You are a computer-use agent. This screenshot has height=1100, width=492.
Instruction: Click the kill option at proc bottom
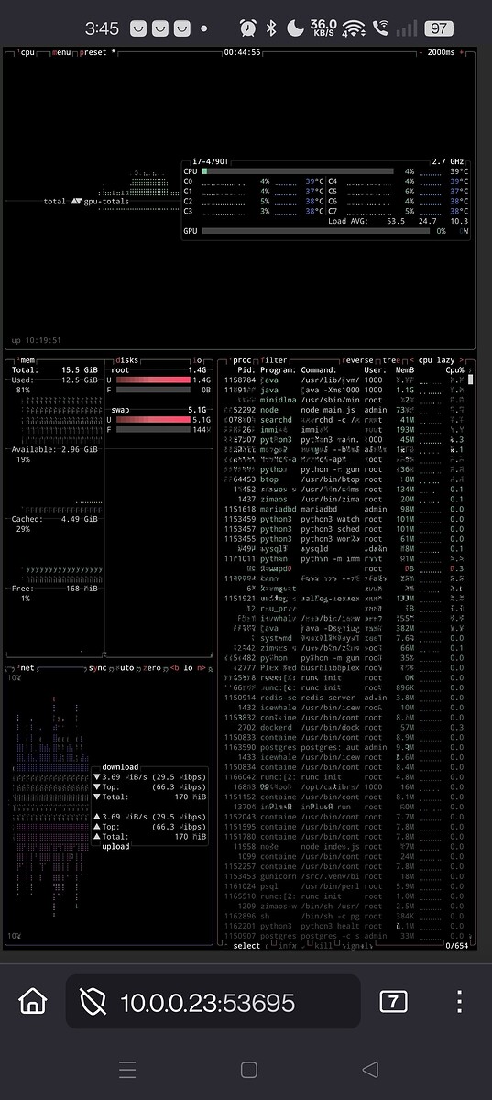[326, 945]
